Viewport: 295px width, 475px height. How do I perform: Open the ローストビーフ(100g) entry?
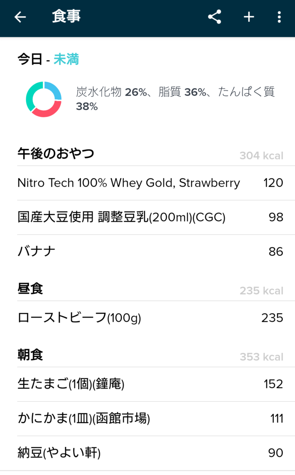pos(79,318)
